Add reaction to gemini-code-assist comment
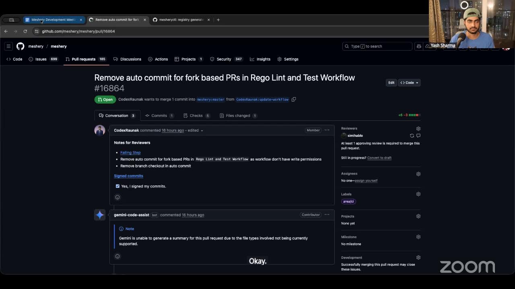 [117, 256]
